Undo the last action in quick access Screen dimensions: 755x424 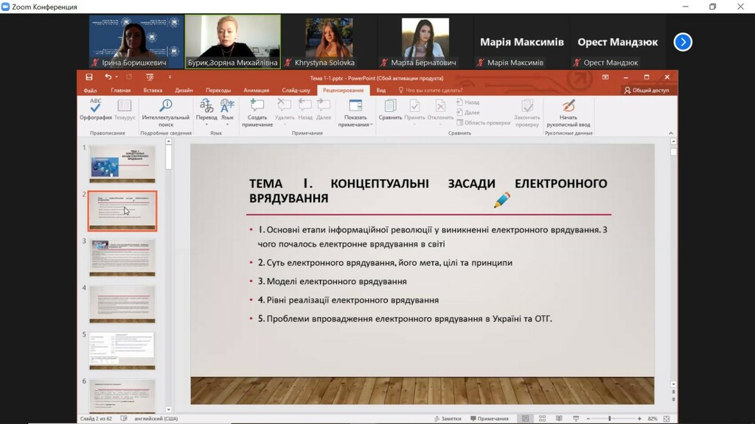click(x=108, y=77)
